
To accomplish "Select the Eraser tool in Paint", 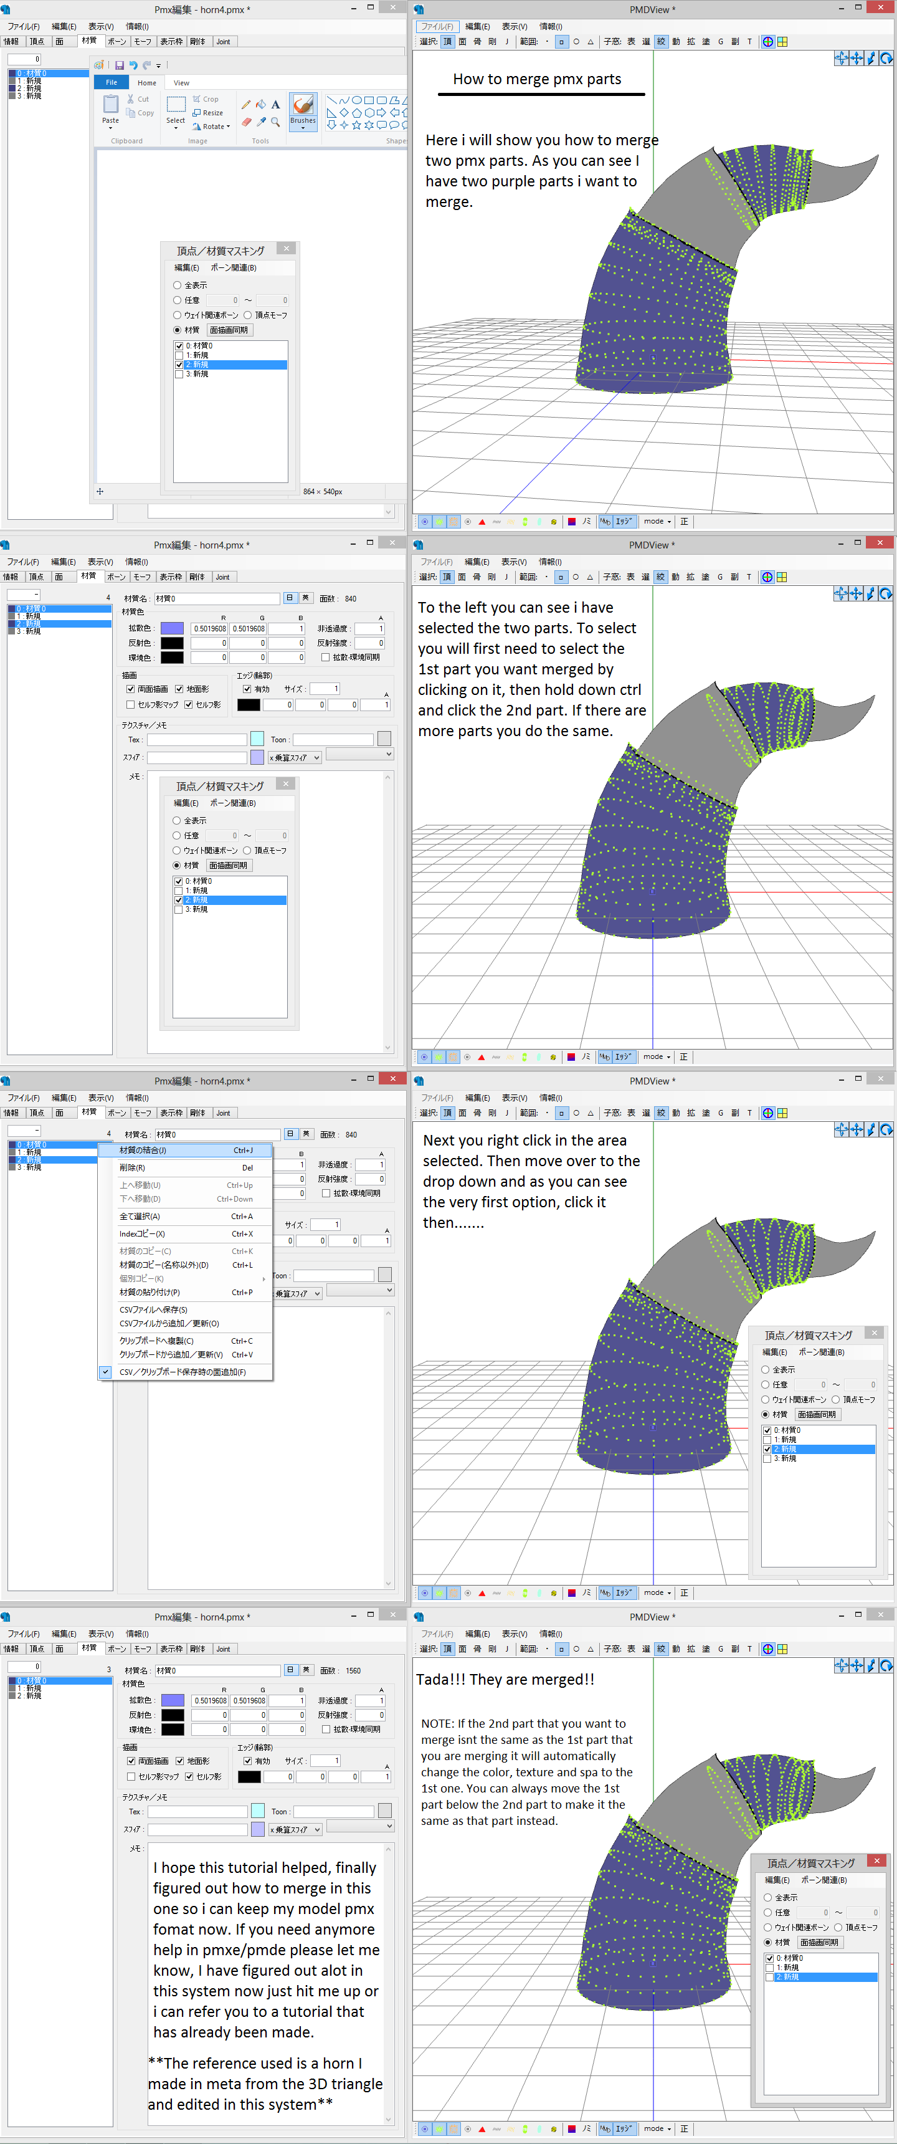I will [246, 122].
